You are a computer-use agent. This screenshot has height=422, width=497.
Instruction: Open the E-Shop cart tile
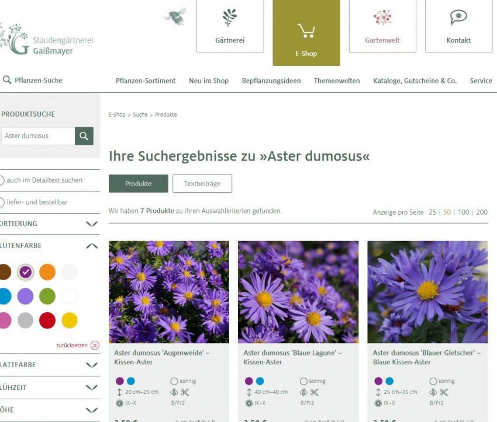click(306, 33)
